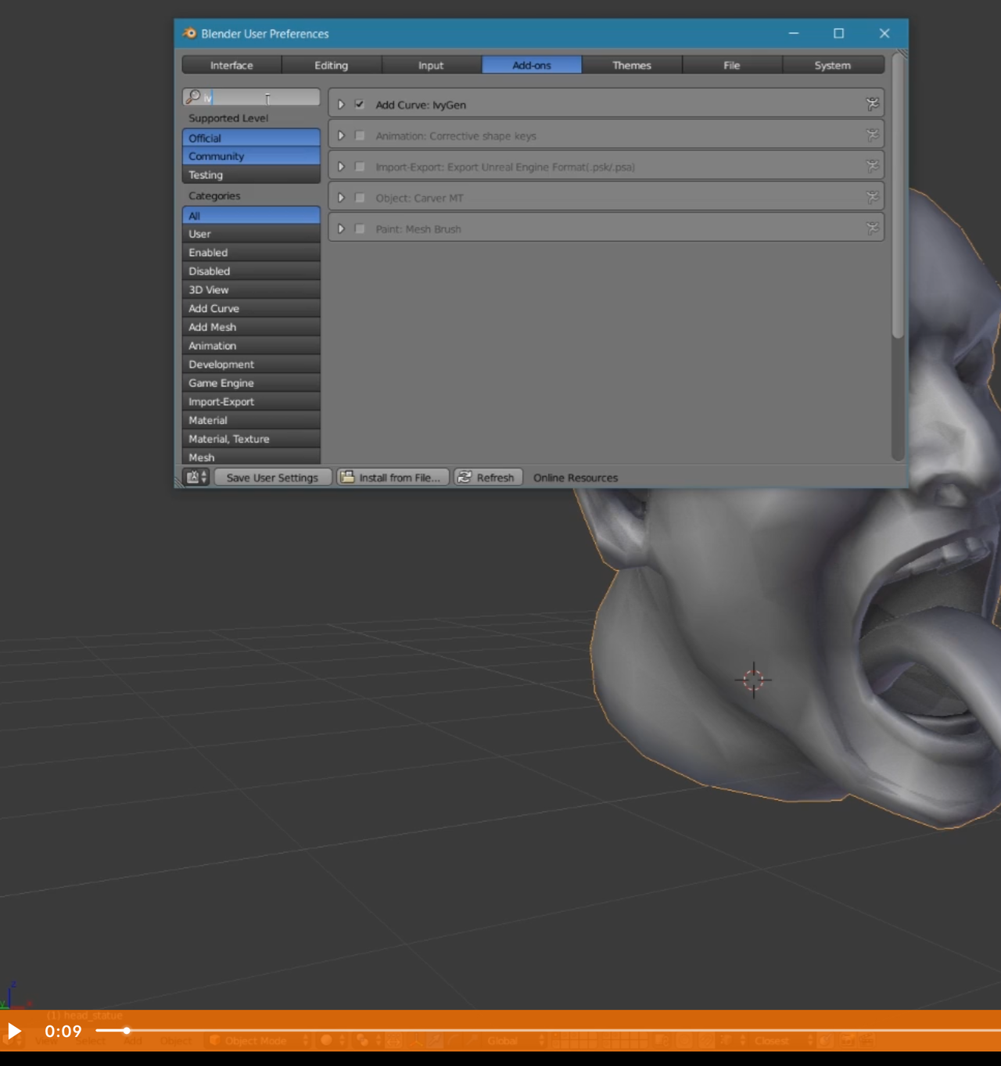Enable the Object: Carver MT checkbox
The width and height of the screenshot is (1001, 1066).
360,198
